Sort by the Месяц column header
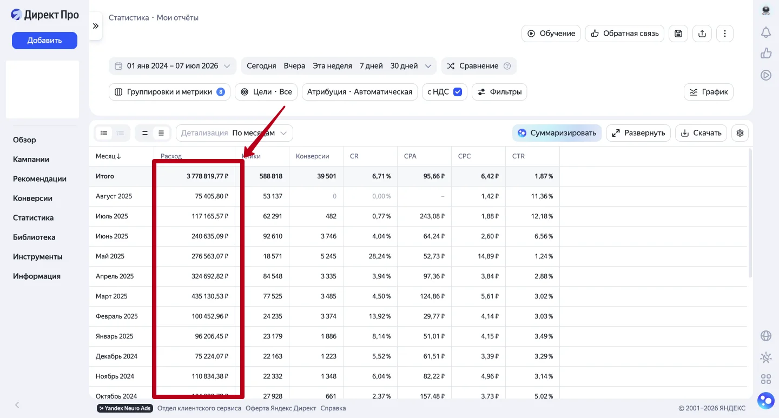 [108, 156]
